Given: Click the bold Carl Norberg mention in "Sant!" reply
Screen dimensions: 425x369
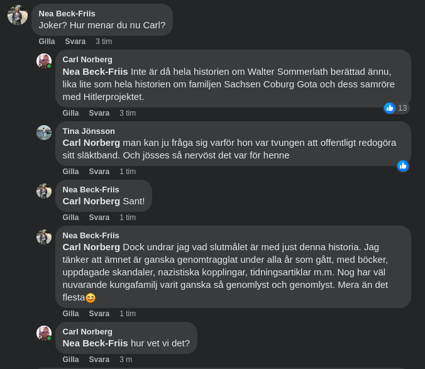Looking at the screenshot, I should point(91,201).
